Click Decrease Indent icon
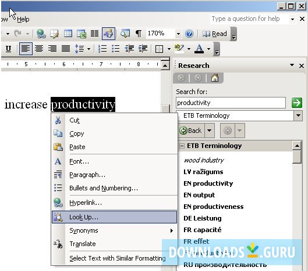Viewport: 308px width, 271px height. point(129,49)
